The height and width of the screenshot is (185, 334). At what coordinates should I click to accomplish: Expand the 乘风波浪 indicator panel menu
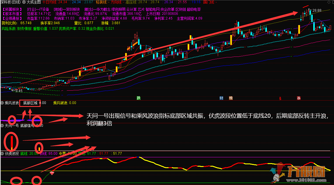2,103
